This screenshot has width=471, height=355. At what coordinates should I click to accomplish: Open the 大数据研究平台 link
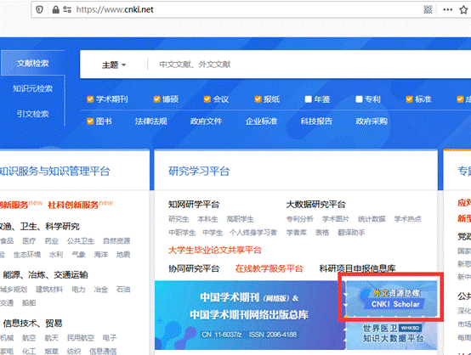315,205
